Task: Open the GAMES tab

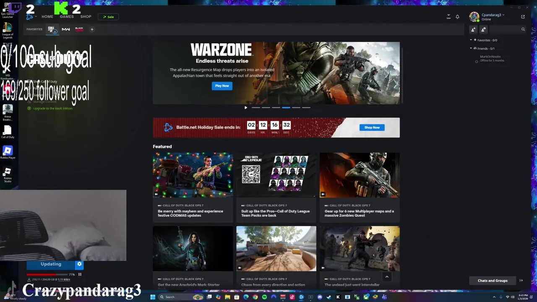Action: coord(67,17)
